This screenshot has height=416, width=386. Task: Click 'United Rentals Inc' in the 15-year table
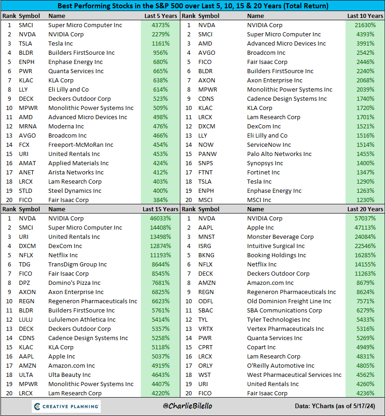tap(74, 237)
